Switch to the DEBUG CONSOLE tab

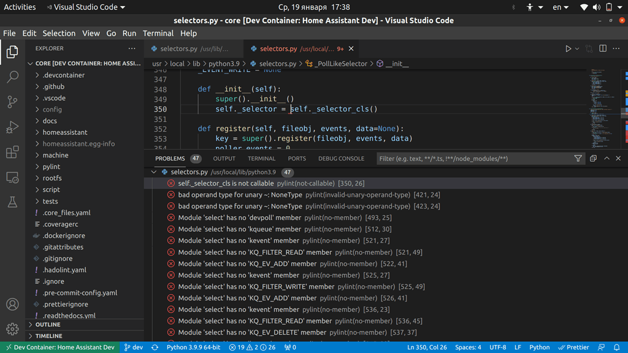pos(341,159)
